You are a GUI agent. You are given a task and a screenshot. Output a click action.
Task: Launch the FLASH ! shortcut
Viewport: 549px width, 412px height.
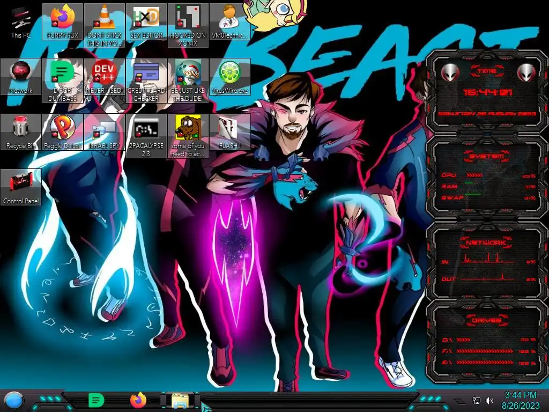coord(229,132)
